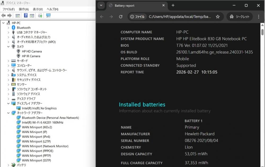Bookmark this page with the star icon
Viewport: 265px width, 167px height.
click(218, 17)
